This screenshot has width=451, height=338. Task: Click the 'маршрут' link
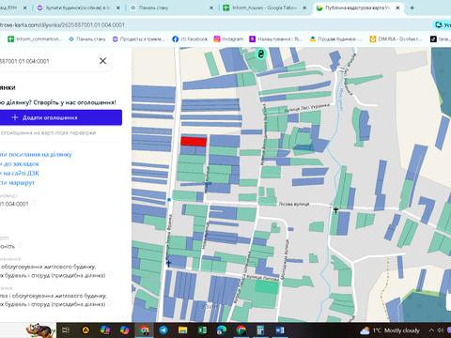tap(17, 182)
